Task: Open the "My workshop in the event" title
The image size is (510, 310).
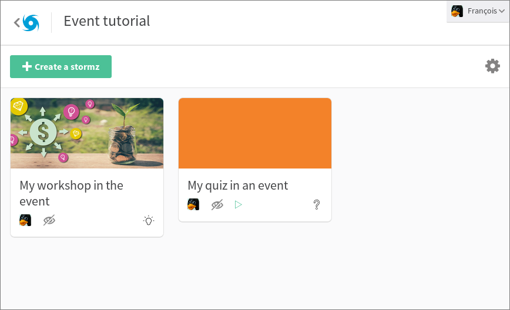Action: coord(71,193)
